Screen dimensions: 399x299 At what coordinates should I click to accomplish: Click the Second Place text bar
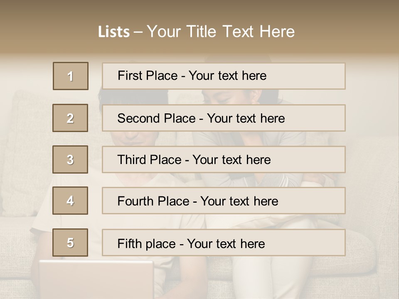pyautogui.click(x=224, y=118)
